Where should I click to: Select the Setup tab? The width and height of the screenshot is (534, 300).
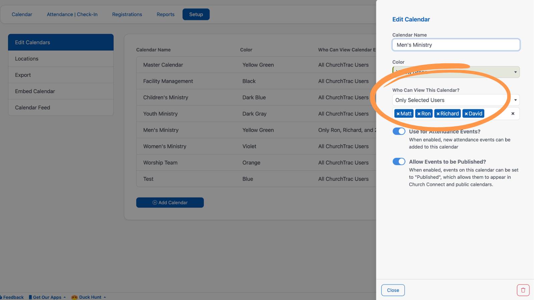pyautogui.click(x=196, y=14)
